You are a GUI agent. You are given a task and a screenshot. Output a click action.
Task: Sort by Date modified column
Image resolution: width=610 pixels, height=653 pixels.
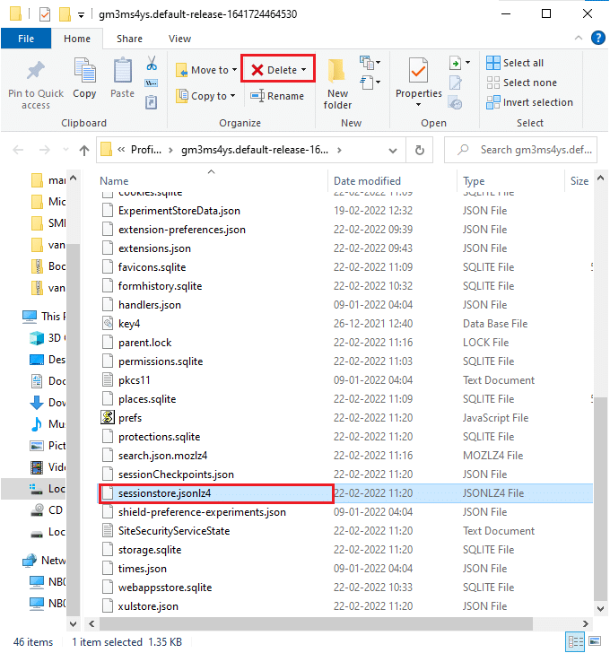click(x=367, y=181)
